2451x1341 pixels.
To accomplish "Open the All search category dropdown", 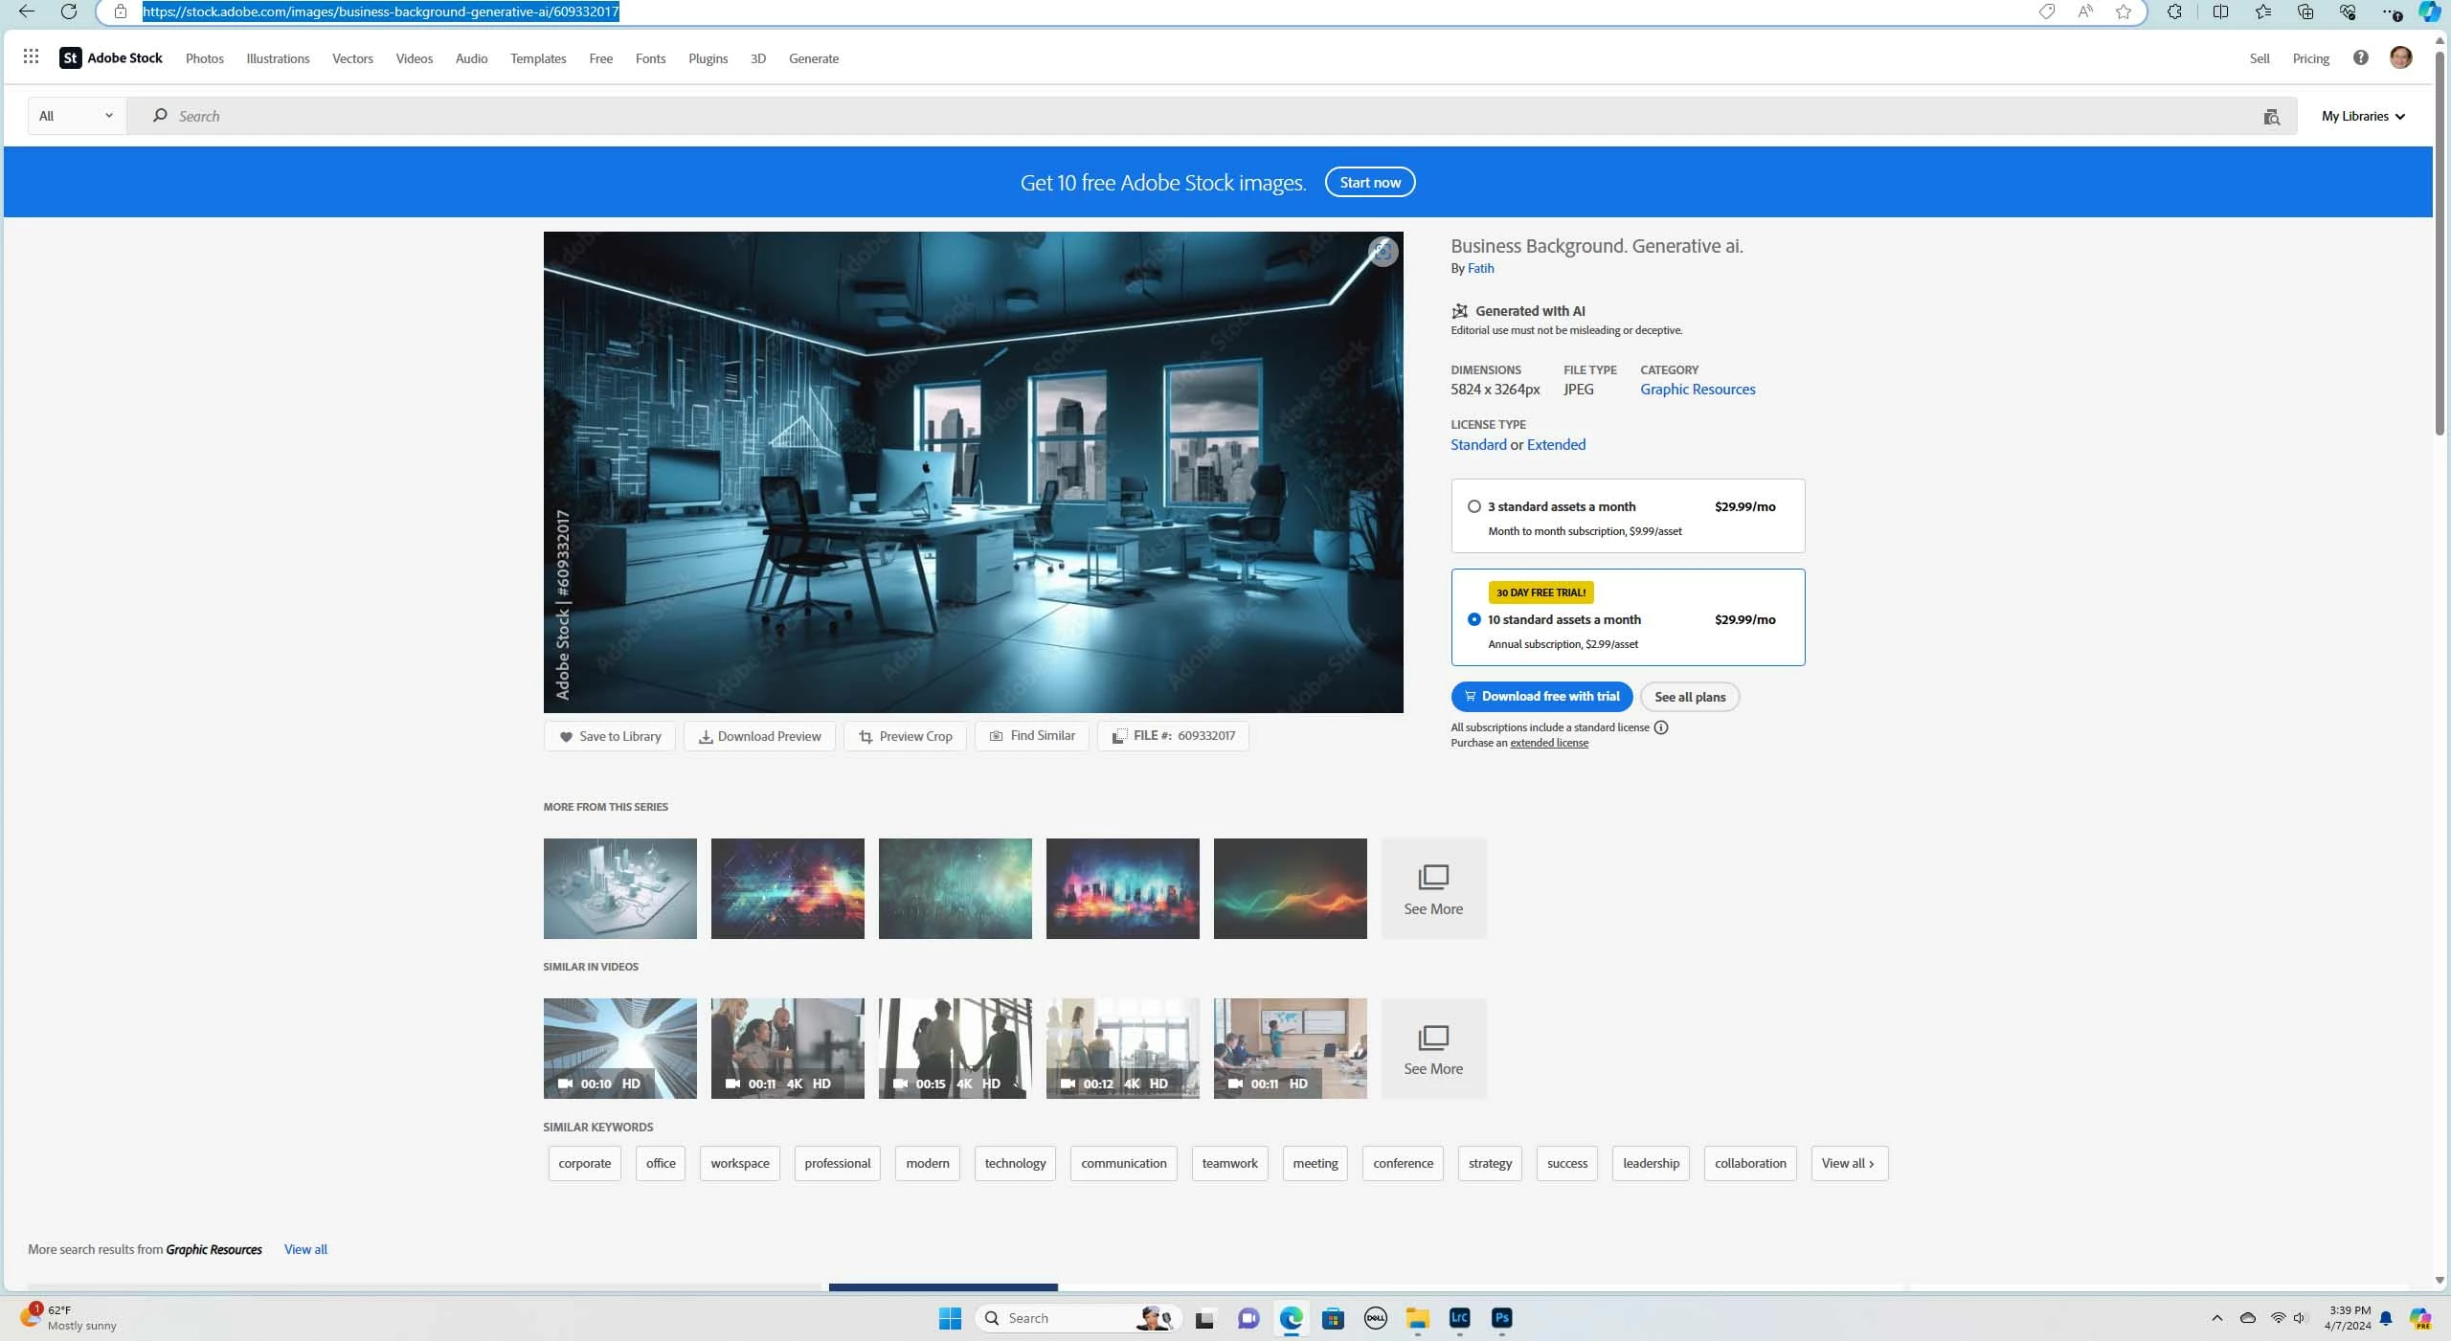I will point(77,116).
